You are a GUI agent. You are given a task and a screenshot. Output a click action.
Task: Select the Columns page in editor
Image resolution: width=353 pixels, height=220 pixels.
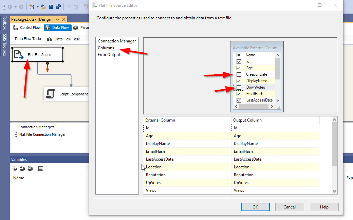tap(106, 48)
